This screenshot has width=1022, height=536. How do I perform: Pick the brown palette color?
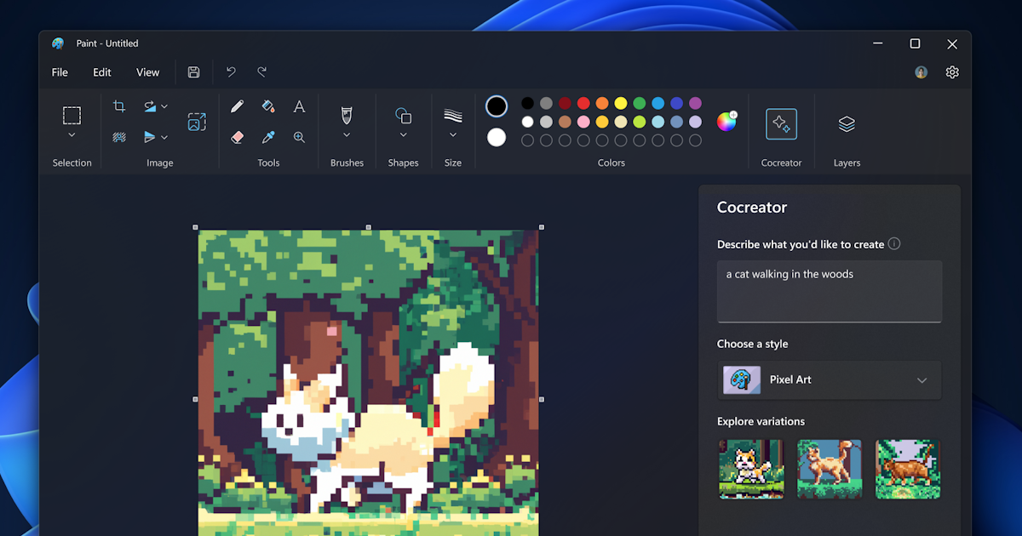[565, 122]
